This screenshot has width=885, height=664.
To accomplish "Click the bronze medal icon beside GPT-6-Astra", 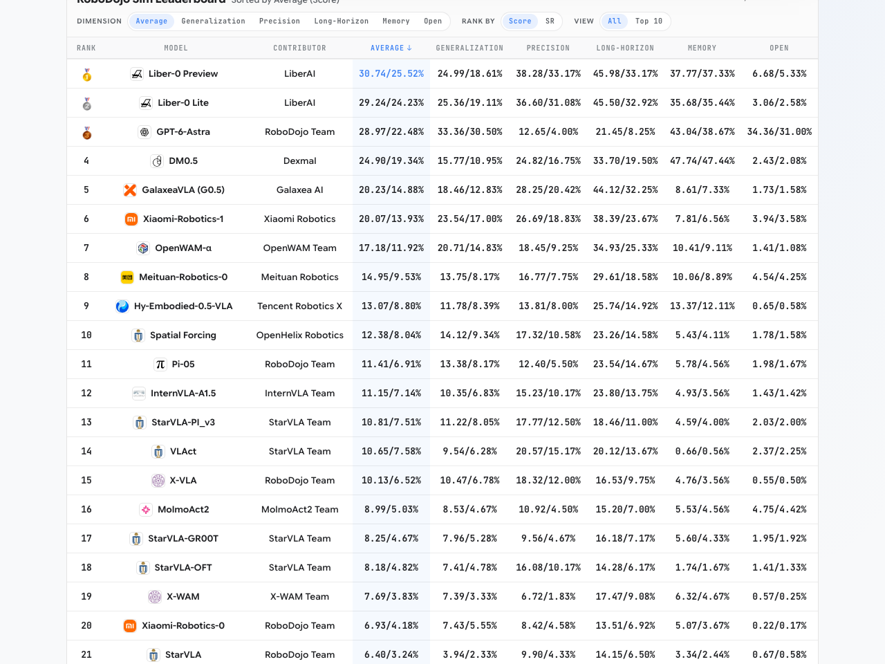I will pos(86,132).
